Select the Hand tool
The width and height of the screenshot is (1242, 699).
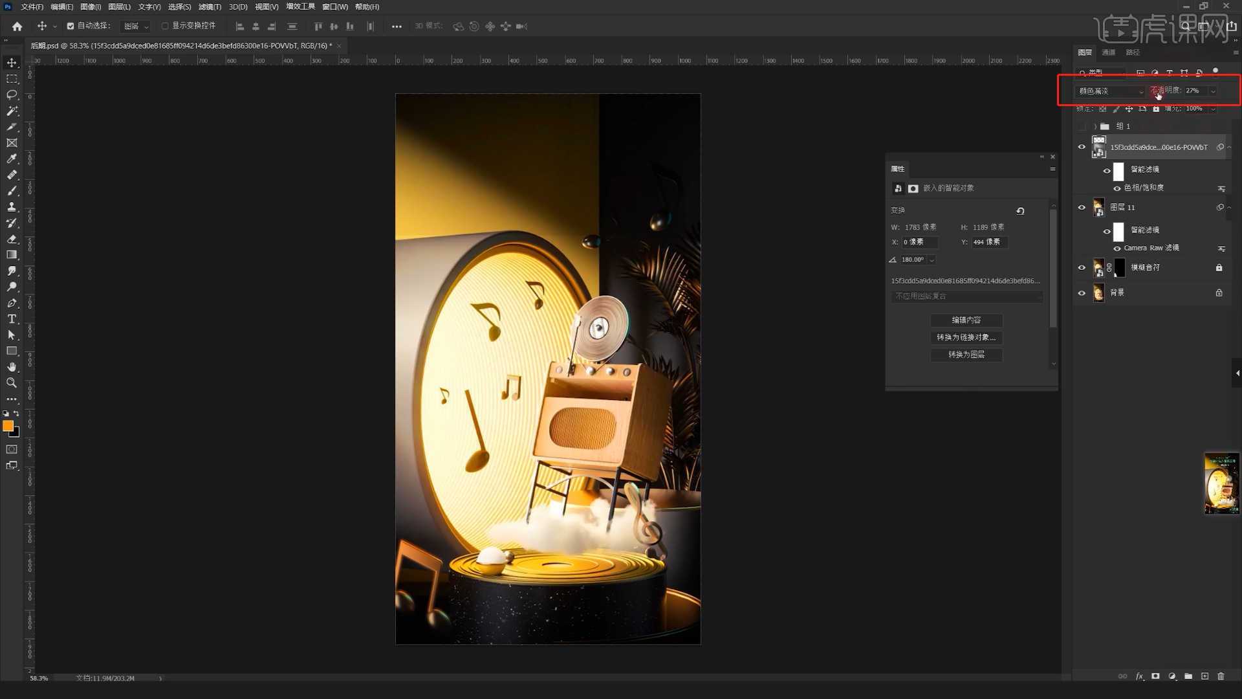click(x=12, y=367)
